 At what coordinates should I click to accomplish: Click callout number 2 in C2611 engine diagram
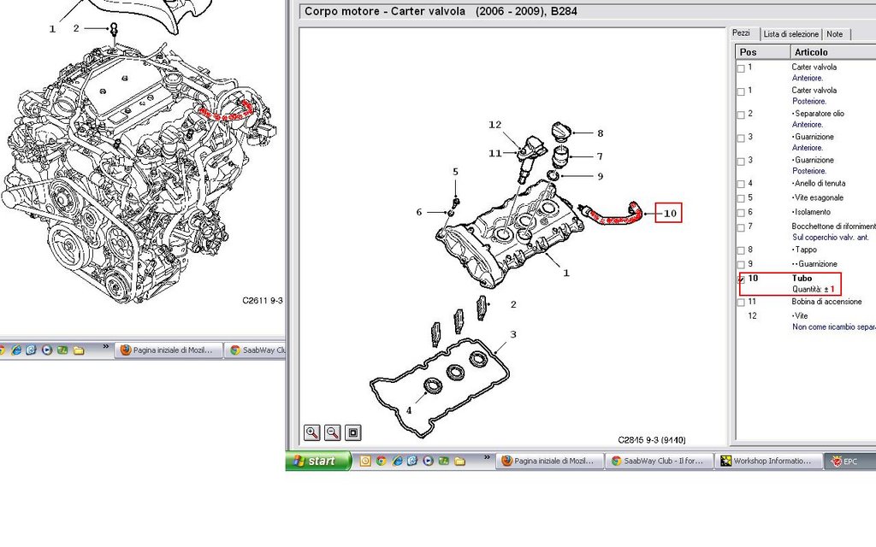click(x=76, y=28)
